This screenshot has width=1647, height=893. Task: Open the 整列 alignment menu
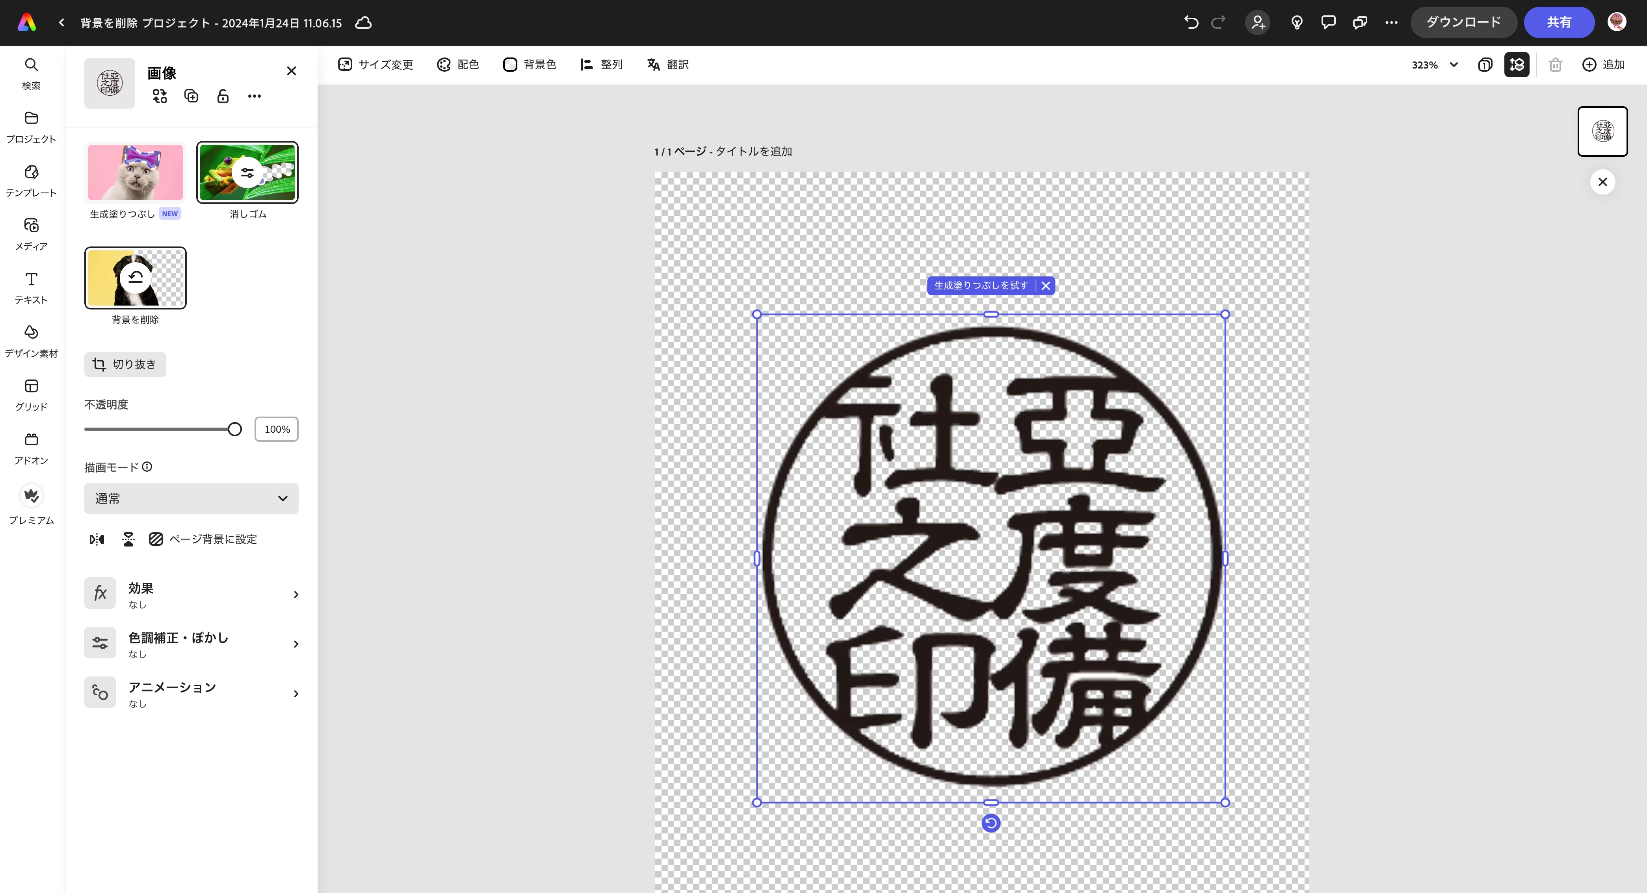pos(601,65)
